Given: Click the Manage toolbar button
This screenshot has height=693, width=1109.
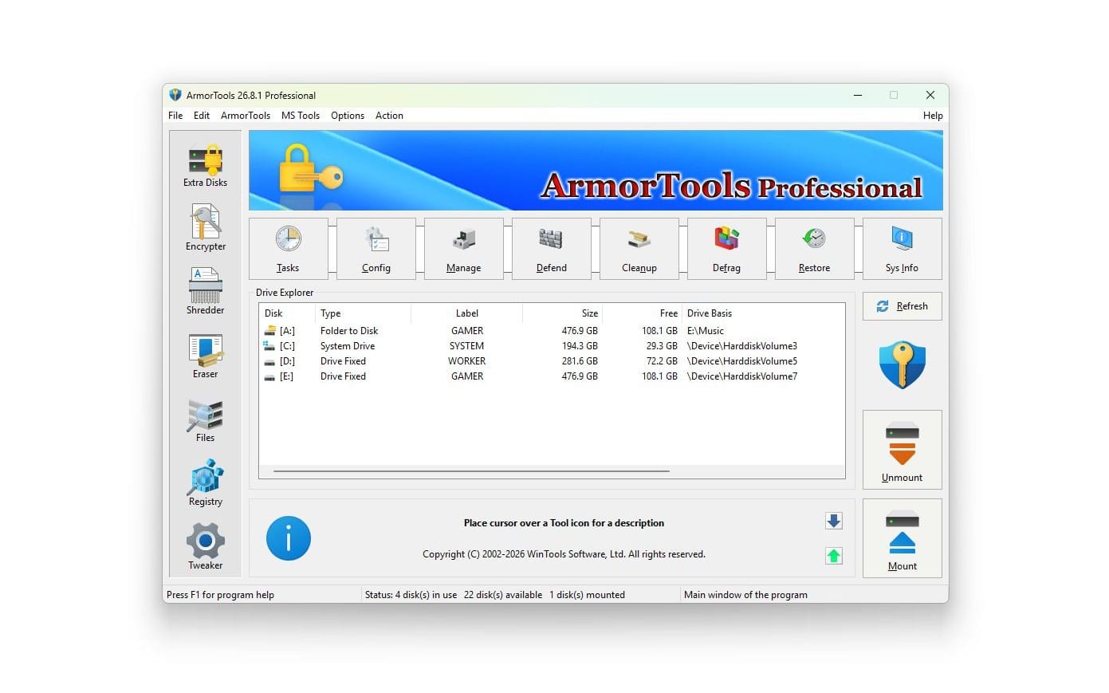Looking at the screenshot, I should coord(464,248).
